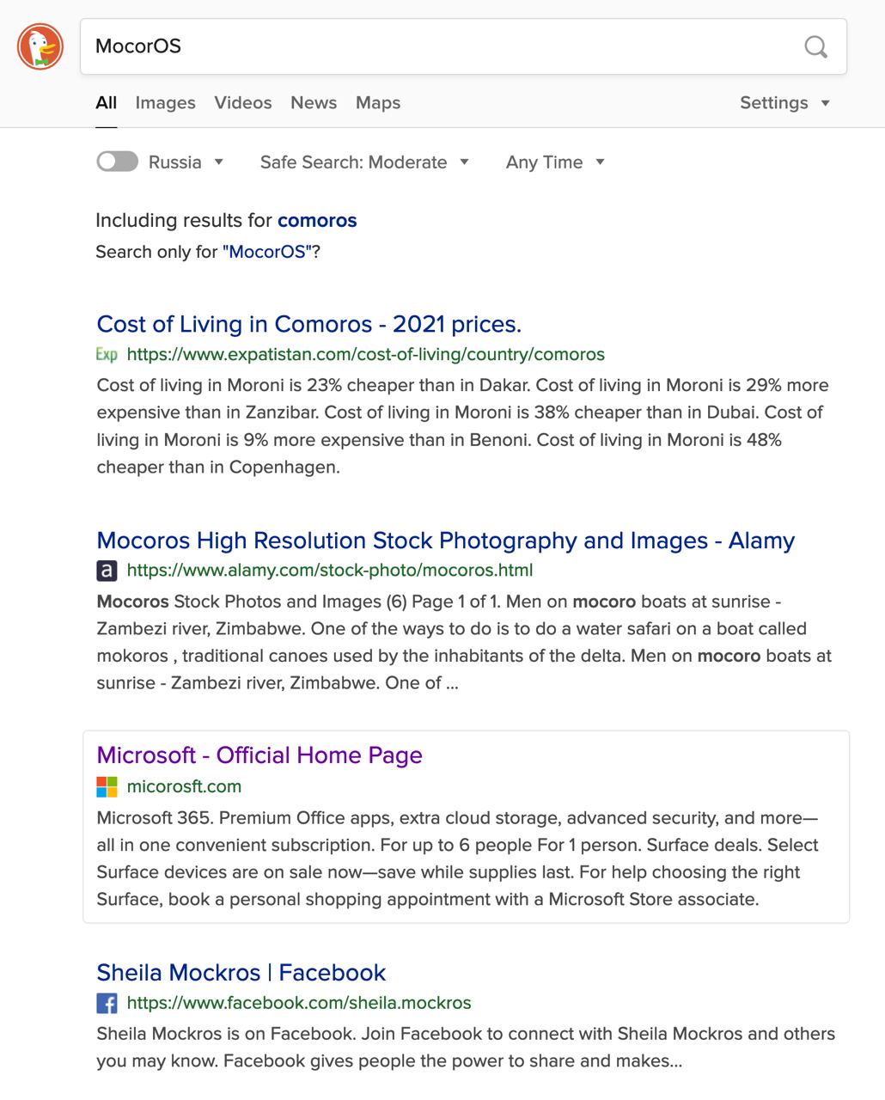Open 'Microsoft - Official Home Page' result

(x=259, y=755)
